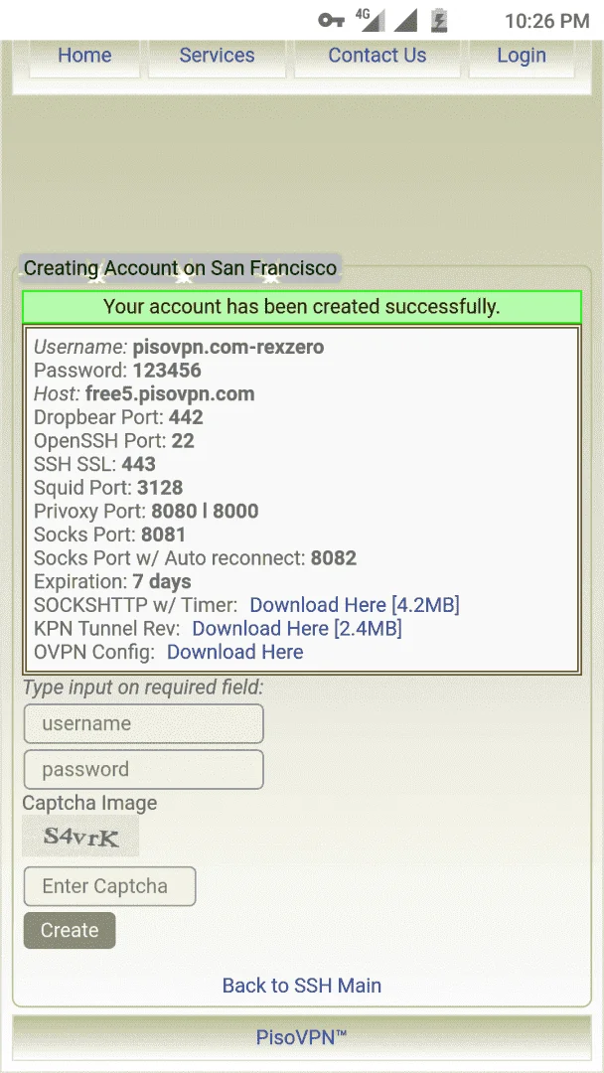604x1073 pixels.
Task: Select Socks Port value 8081
Action: 164,535
